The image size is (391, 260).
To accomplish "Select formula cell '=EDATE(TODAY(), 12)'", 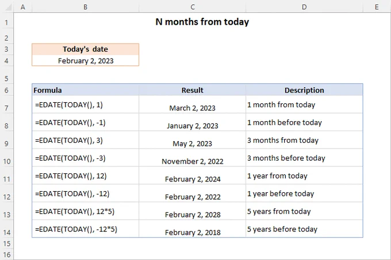I will click(x=85, y=176).
